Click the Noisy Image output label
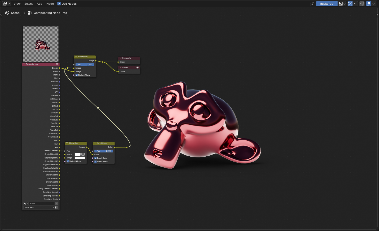 tap(52, 185)
